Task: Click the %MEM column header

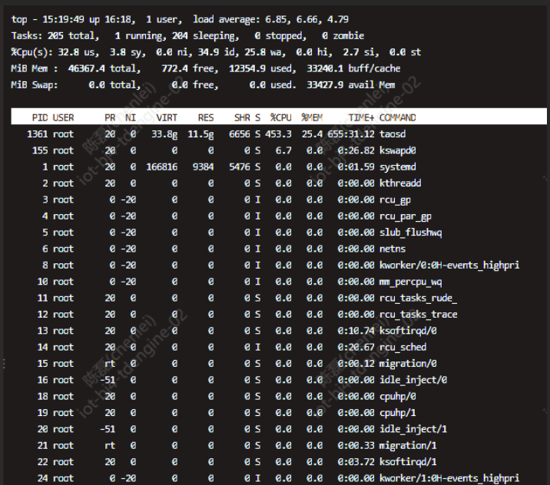Action: [x=312, y=117]
